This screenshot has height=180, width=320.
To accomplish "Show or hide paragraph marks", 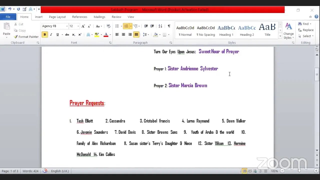I will [x=169, y=26].
